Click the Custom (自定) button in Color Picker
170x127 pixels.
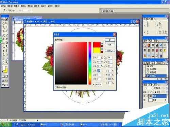pos(110,50)
